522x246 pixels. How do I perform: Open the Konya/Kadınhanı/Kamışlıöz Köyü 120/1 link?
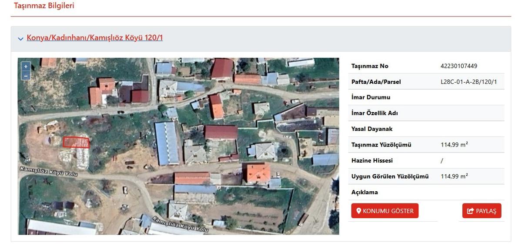(x=95, y=38)
